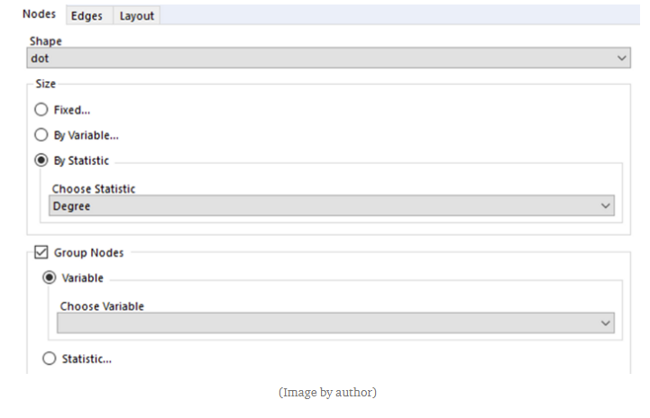Click the Choose Variable label text
650x418 pixels.
coord(102,305)
